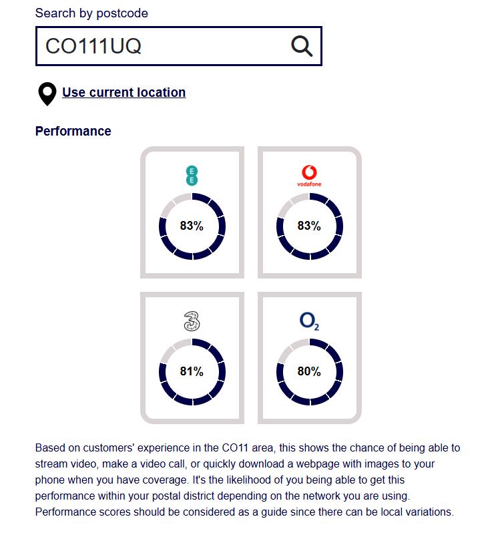Click the 81% score label

click(192, 371)
